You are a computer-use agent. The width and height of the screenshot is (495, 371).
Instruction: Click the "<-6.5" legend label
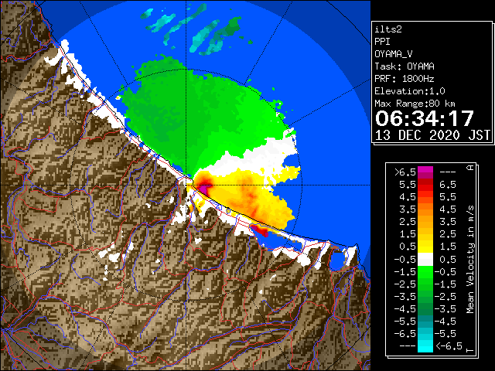pos(449,345)
